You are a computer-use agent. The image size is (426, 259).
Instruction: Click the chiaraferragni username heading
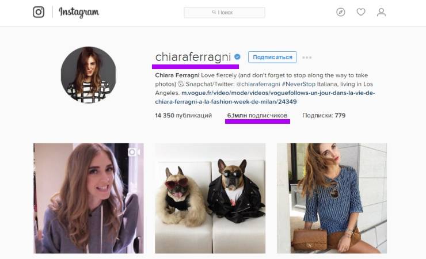193,57
